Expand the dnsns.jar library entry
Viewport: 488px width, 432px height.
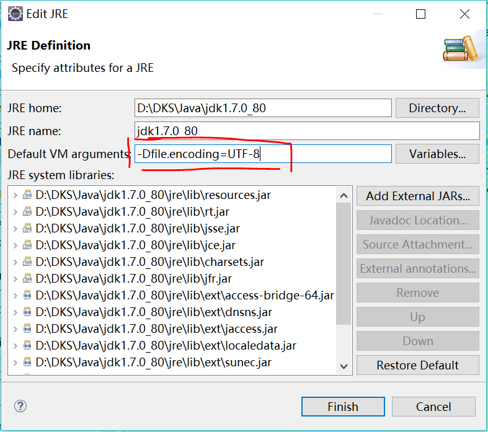(15, 312)
